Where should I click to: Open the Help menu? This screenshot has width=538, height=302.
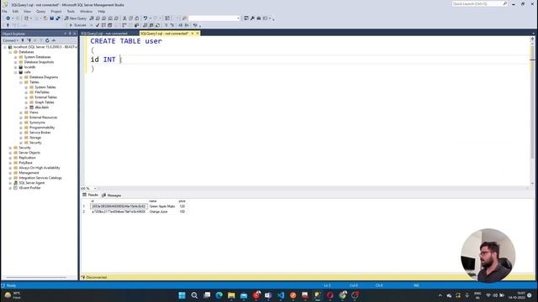pyautogui.click(x=102, y=11)
